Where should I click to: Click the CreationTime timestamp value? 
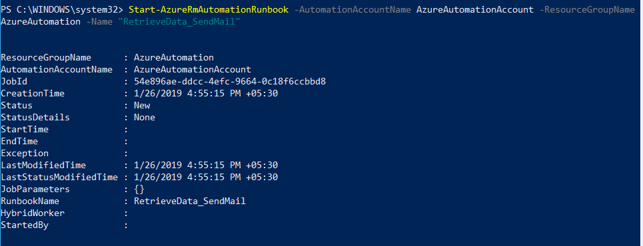(x=206, y=93)
